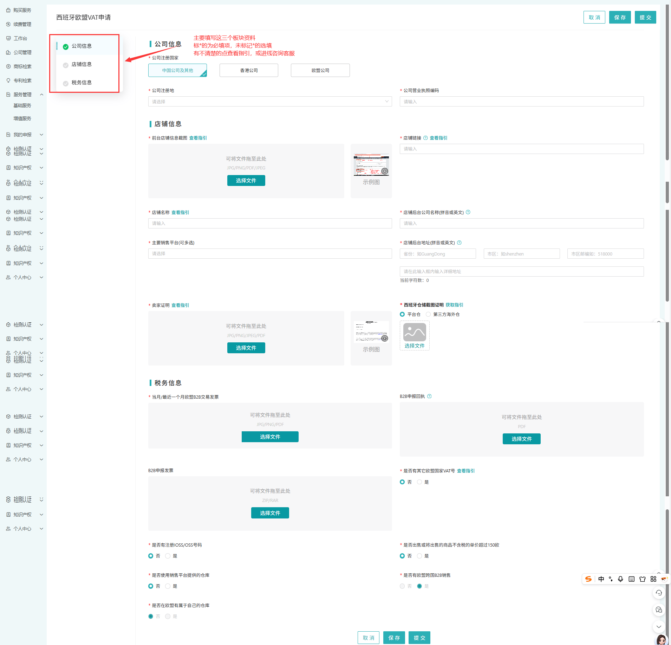This screenshot has width=671, height=645.
Task: Open the 前台店铺信息截图 example thumbnail
Action: click(371, 165)
